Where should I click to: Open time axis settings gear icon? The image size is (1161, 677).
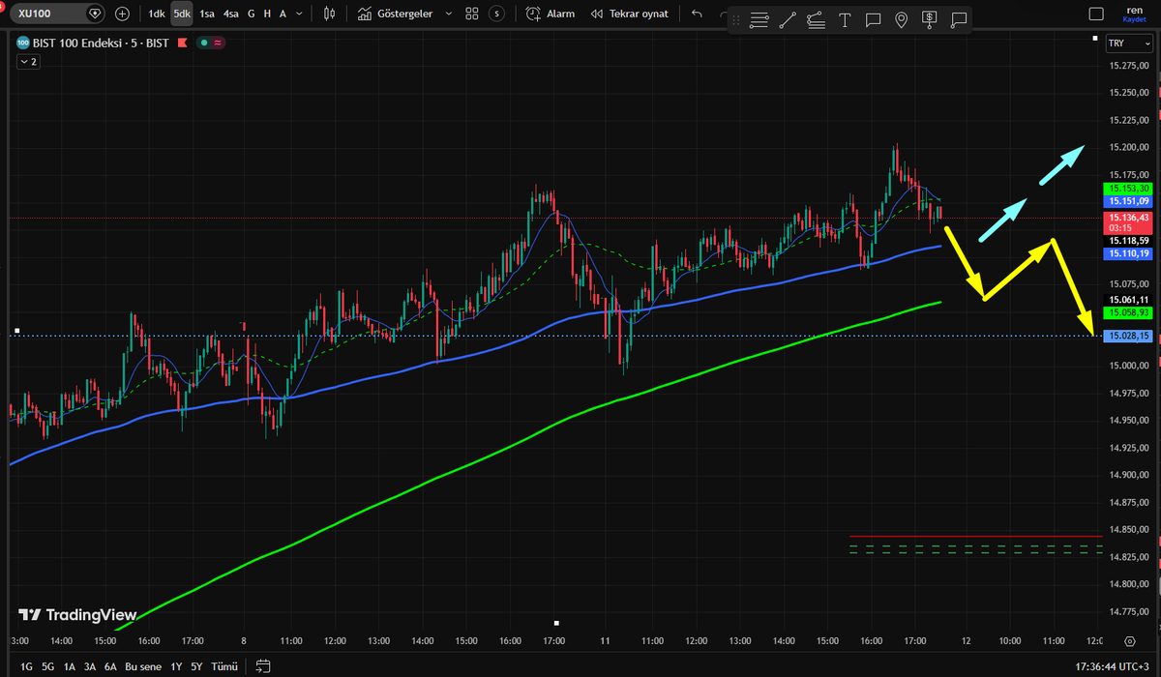coord(1129,641)
